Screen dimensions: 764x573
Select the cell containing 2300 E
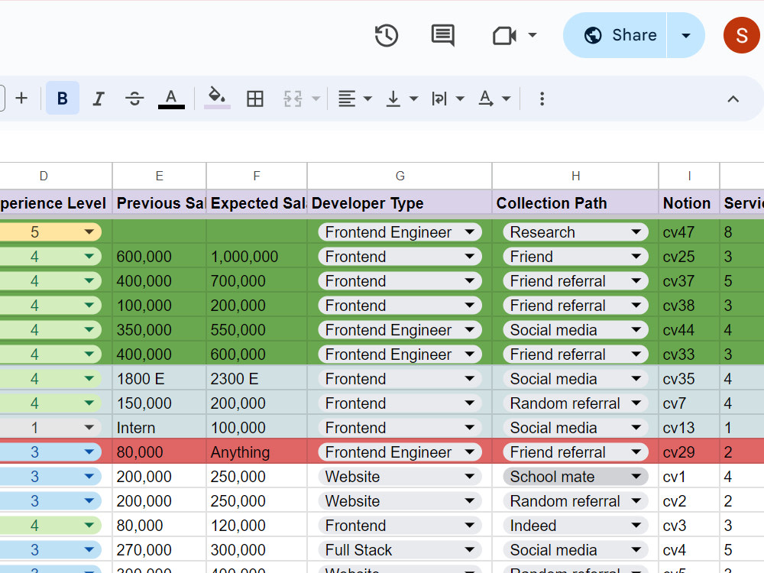point(257,379)
